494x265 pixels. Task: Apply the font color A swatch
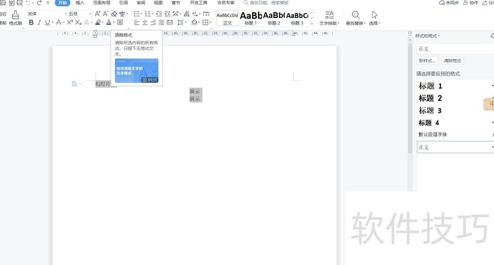(x=109, y=22)
